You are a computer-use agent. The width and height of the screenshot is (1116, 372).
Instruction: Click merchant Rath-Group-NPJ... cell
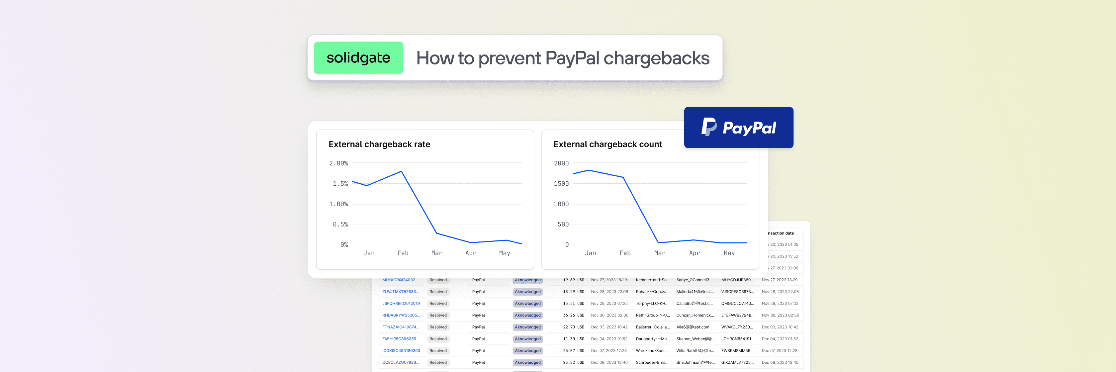[x=652, y=315]
